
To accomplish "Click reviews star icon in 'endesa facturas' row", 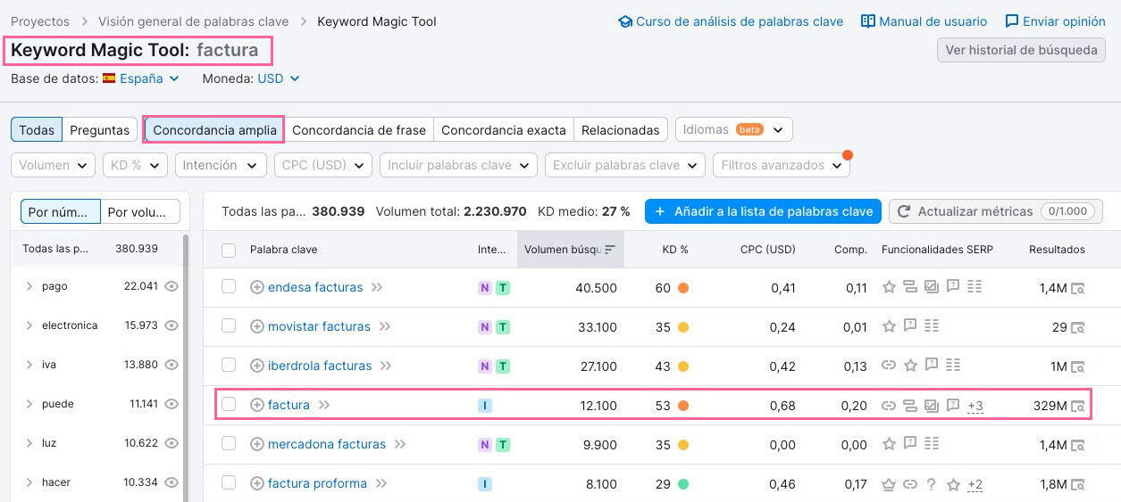I will (x=889, y=287).
